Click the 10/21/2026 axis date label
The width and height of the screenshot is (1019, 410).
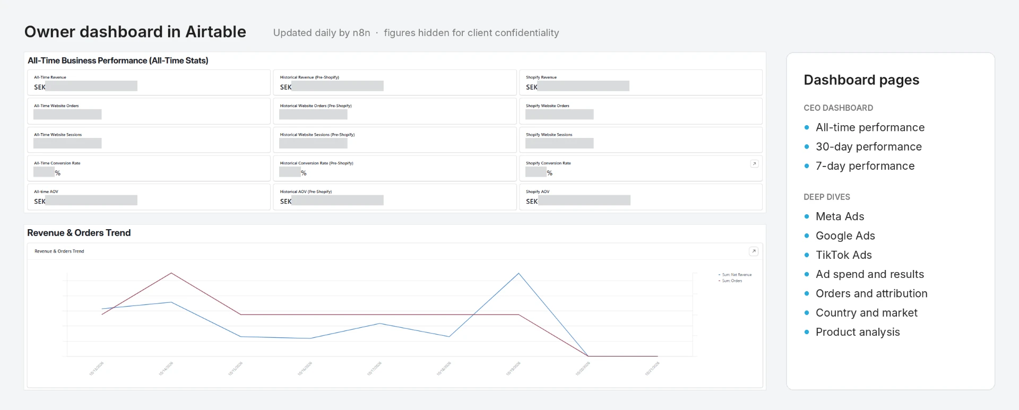coord(653,369)
